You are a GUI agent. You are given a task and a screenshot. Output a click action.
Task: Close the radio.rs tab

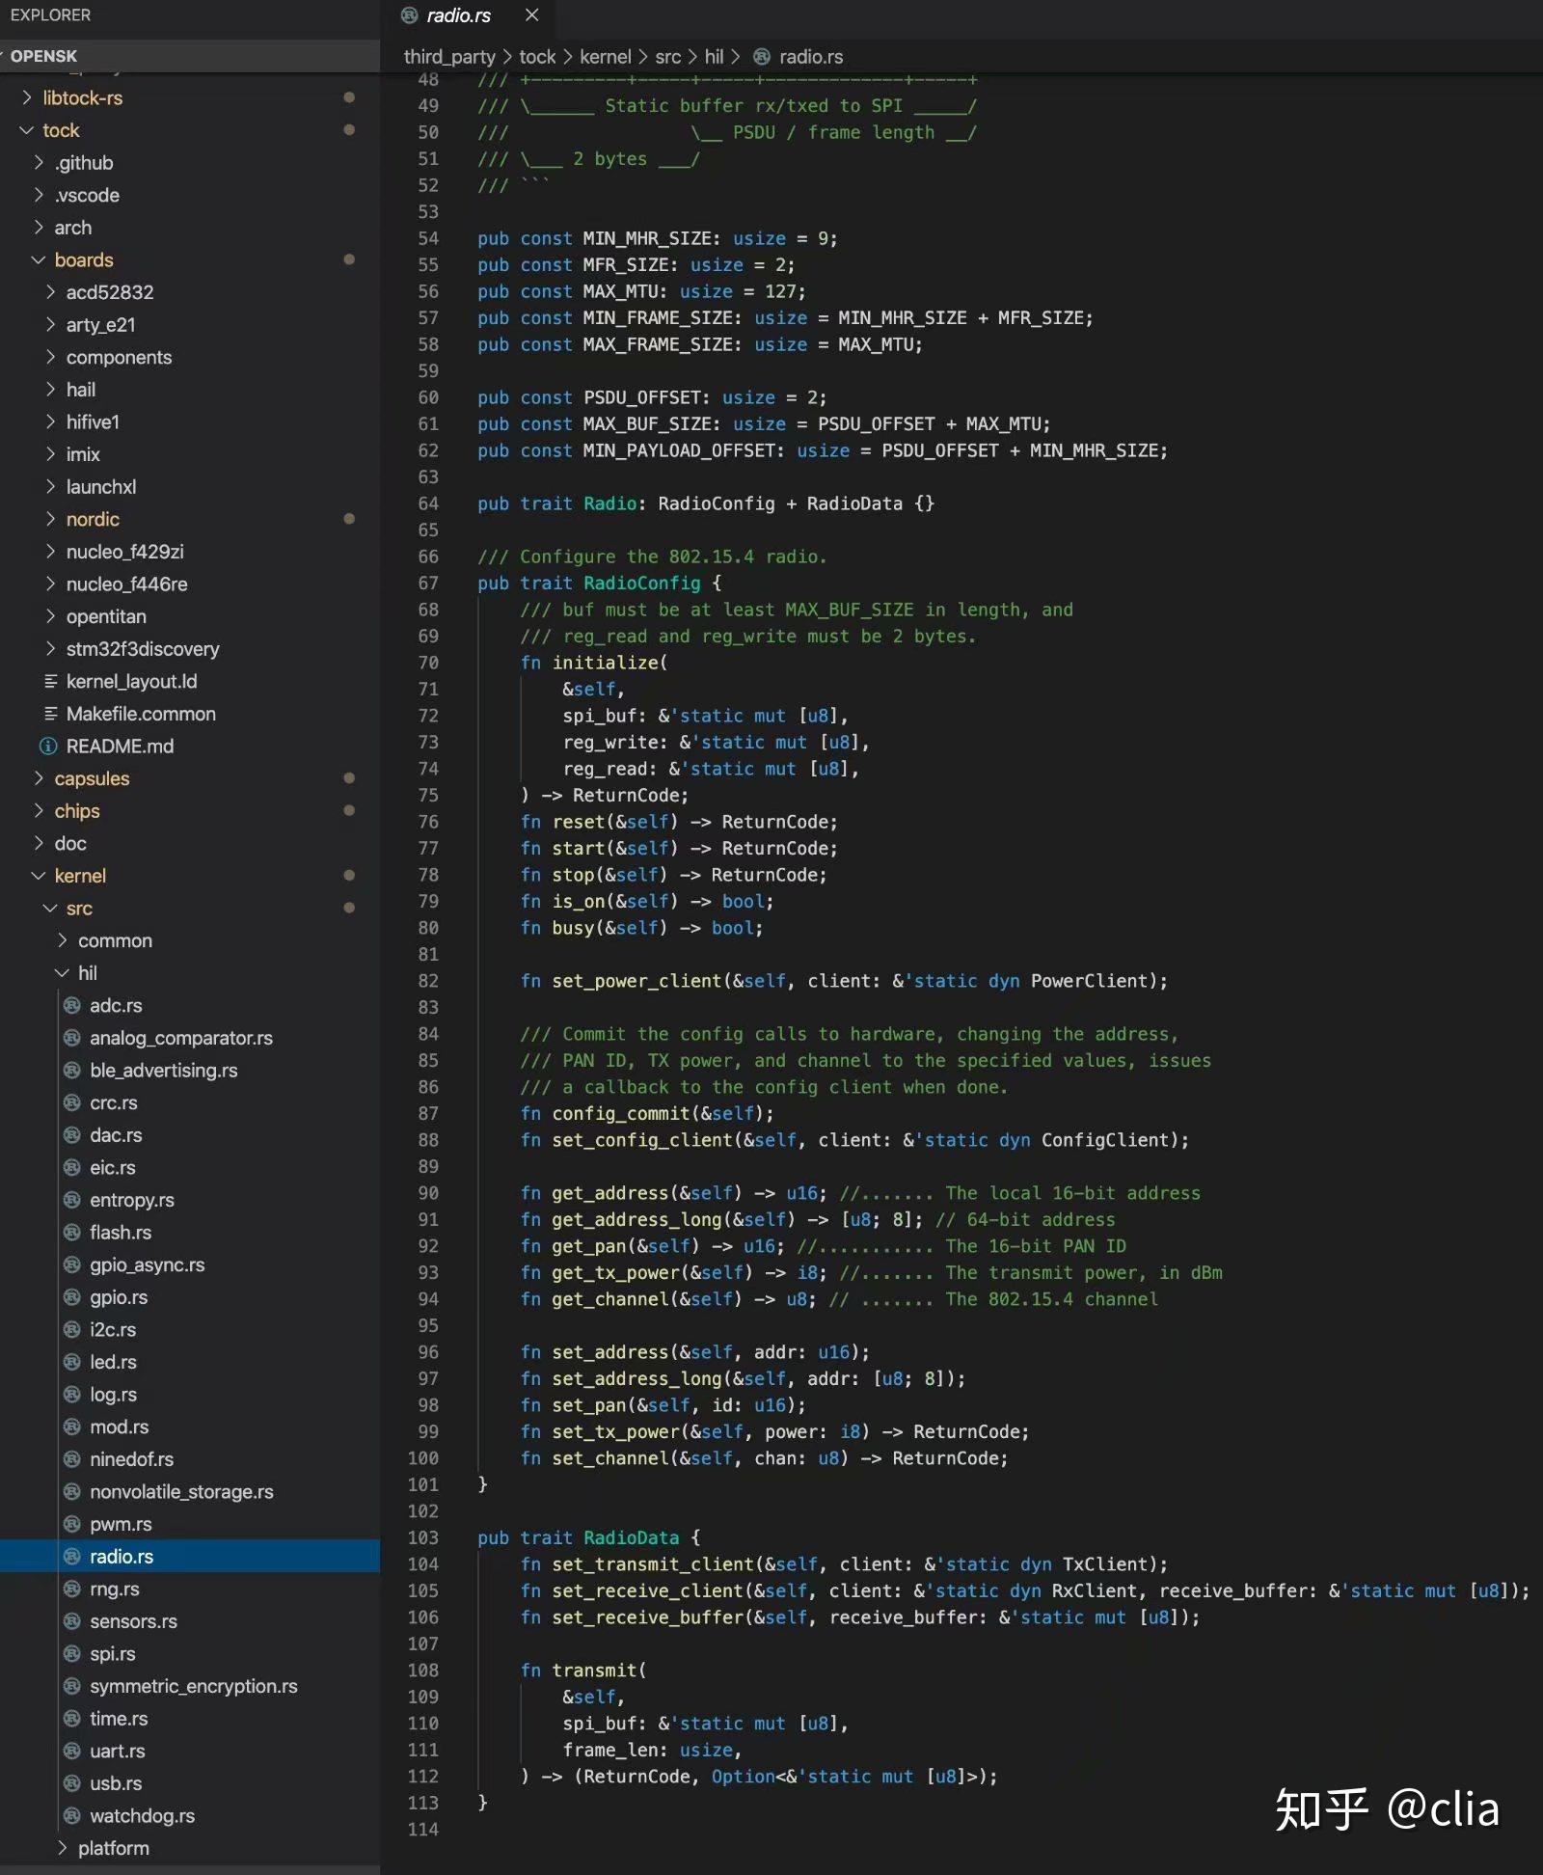[x=533, y=15]
